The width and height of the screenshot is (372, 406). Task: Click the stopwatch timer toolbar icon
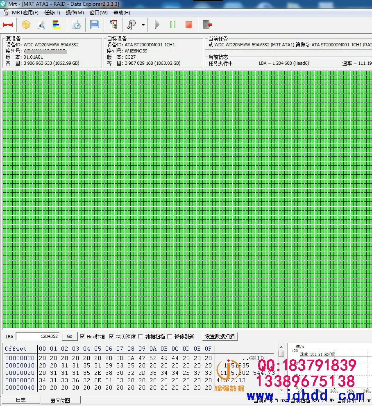(76, 25)
